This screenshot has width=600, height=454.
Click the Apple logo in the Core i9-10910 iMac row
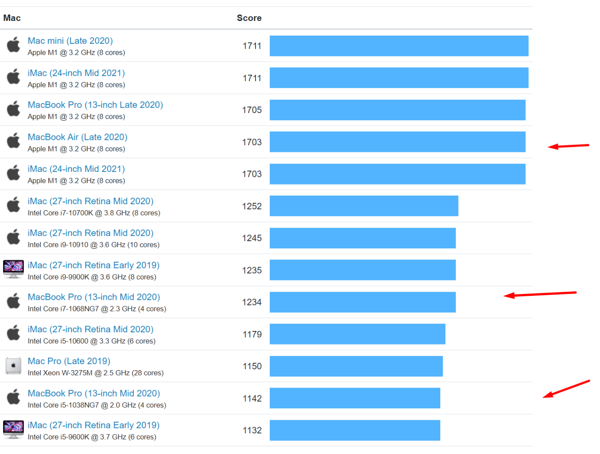click(x=14, y=237)
